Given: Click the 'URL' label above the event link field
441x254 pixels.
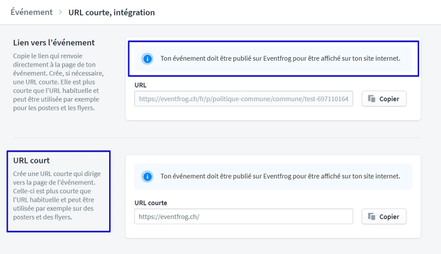Looking at the screenshot, I should pyautogui.click(x=141, y=85).
